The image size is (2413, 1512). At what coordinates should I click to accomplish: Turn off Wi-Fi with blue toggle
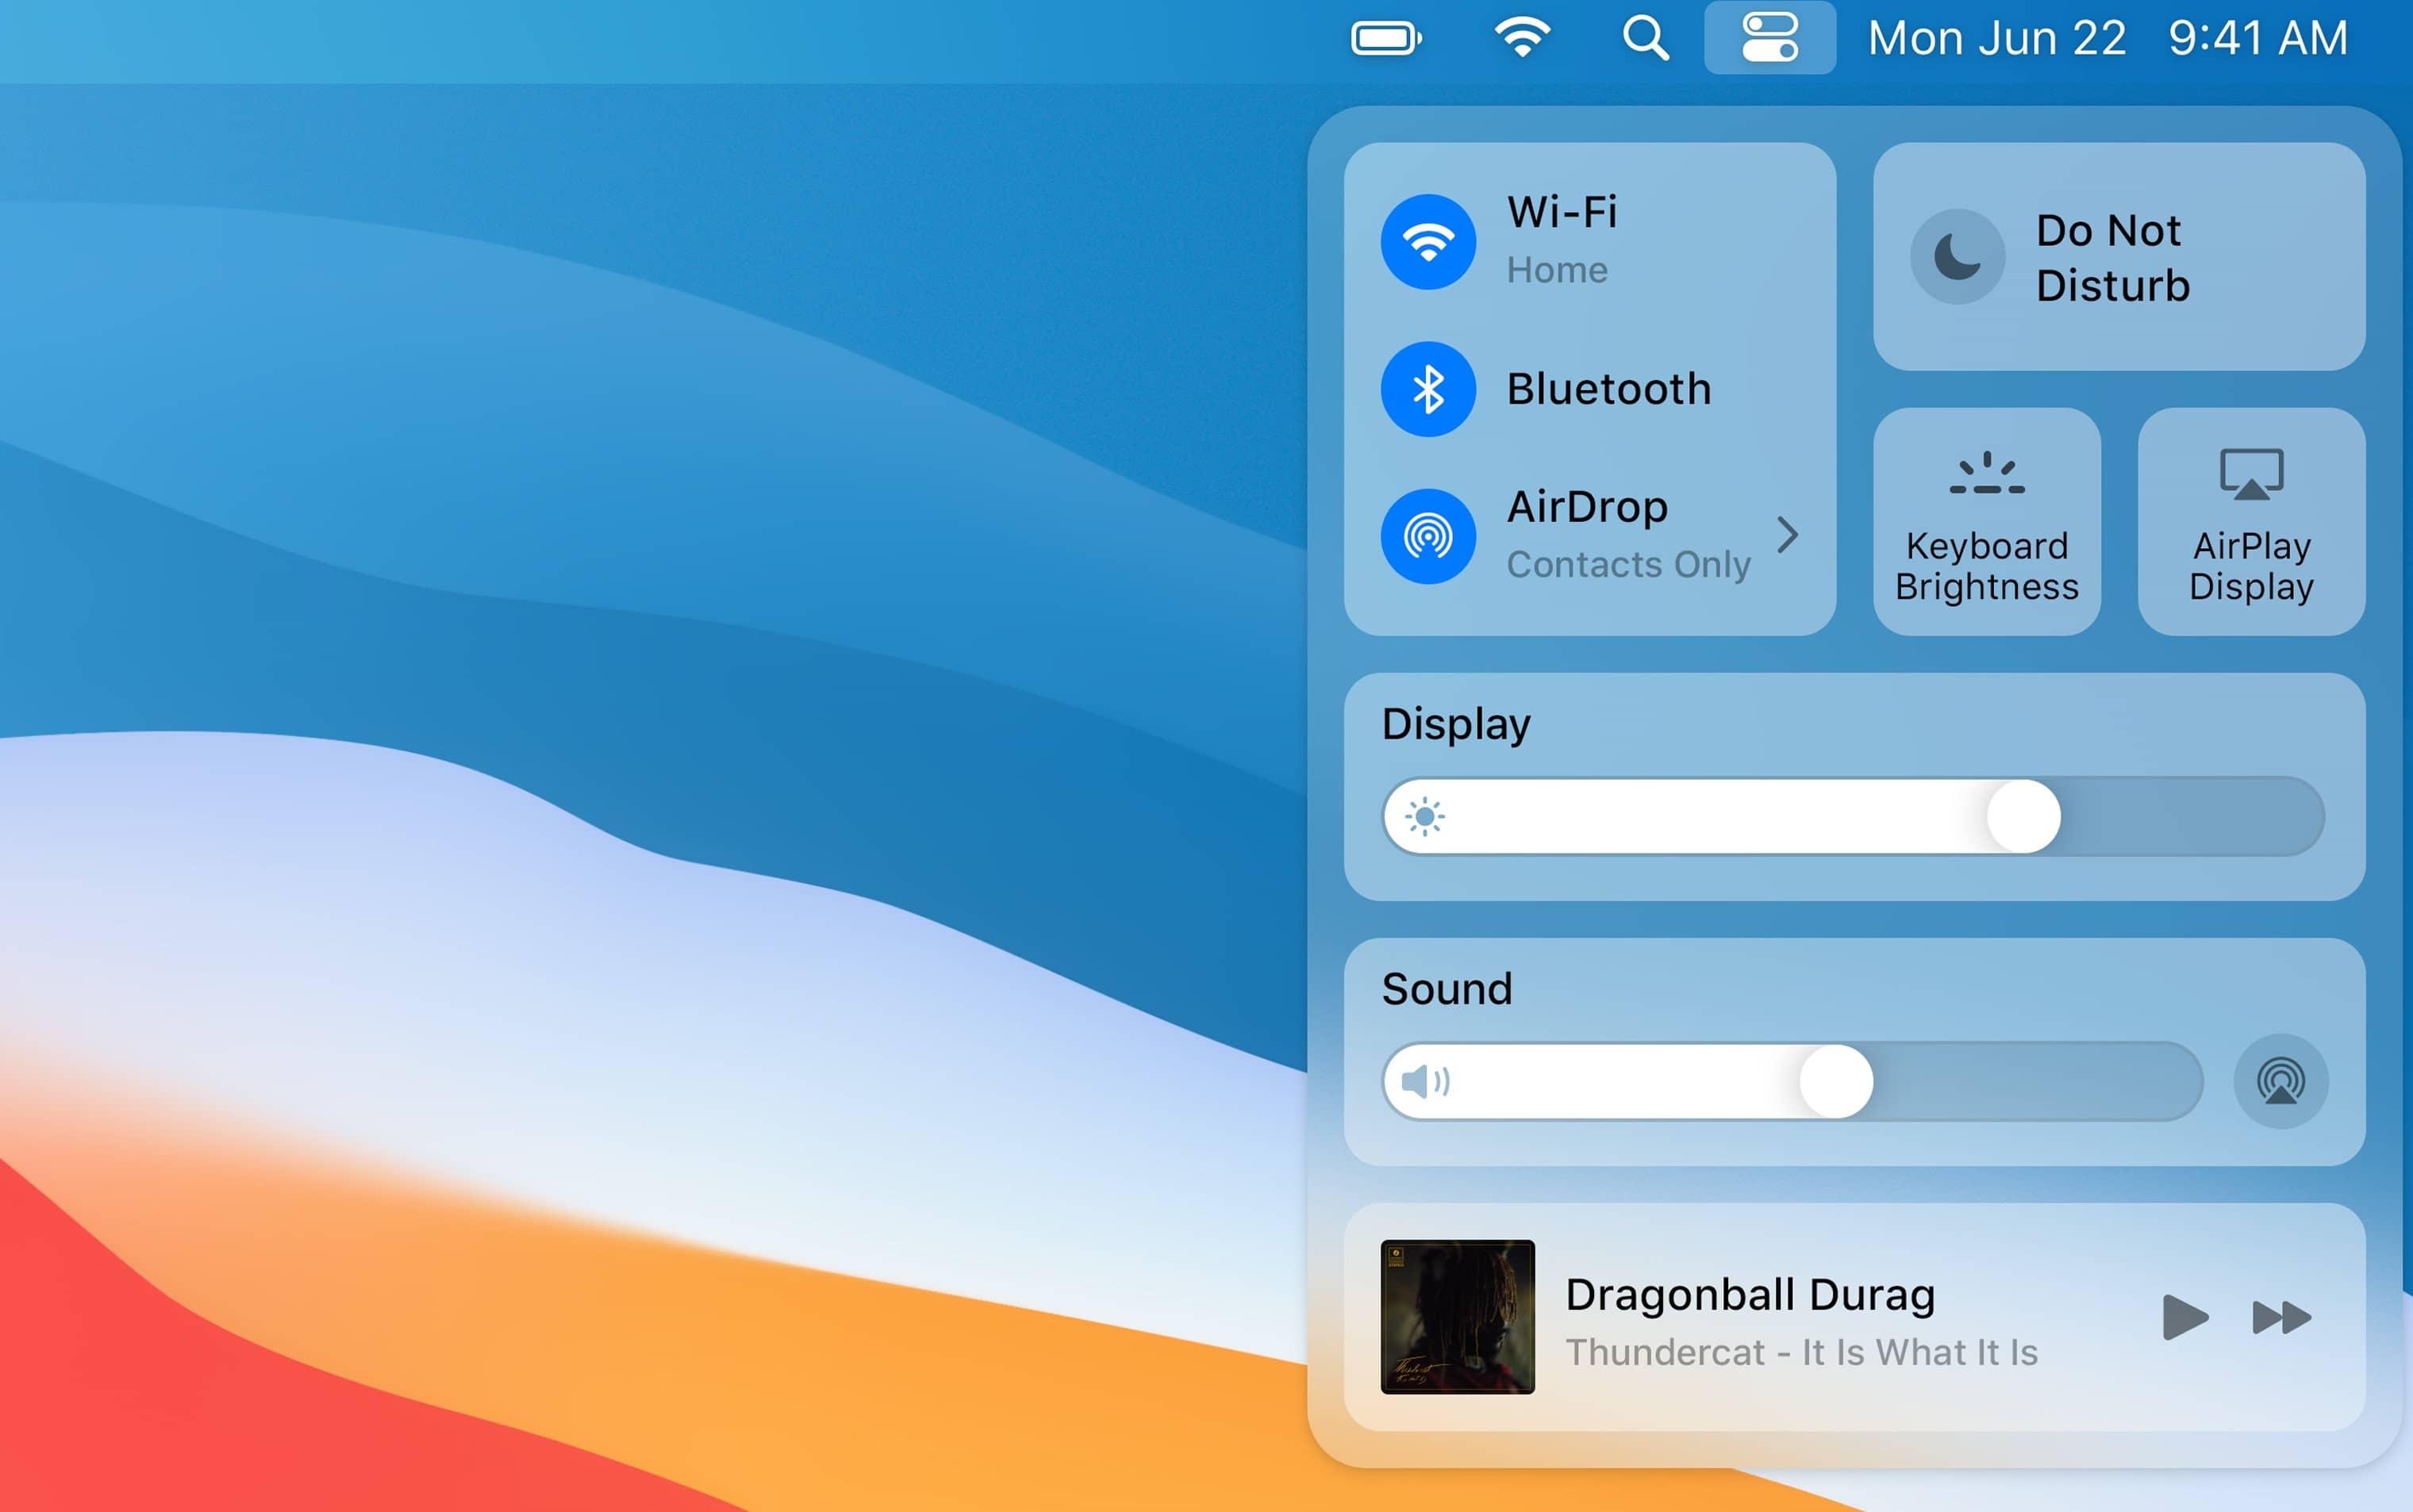pyautogui.click(x=1428, y=241)
